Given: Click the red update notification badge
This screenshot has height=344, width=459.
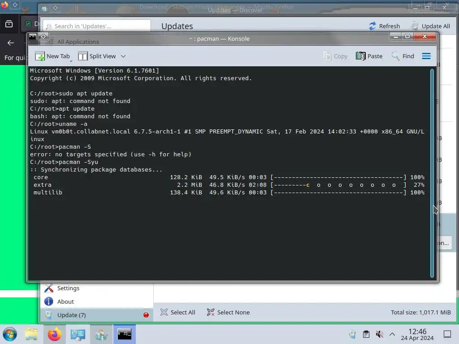Looking at the screenshot, I should pos(146,315).
